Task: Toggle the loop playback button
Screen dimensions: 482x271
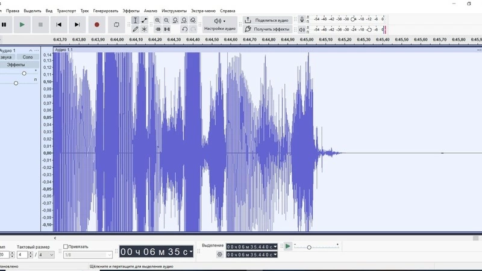Action: point(116,25)
